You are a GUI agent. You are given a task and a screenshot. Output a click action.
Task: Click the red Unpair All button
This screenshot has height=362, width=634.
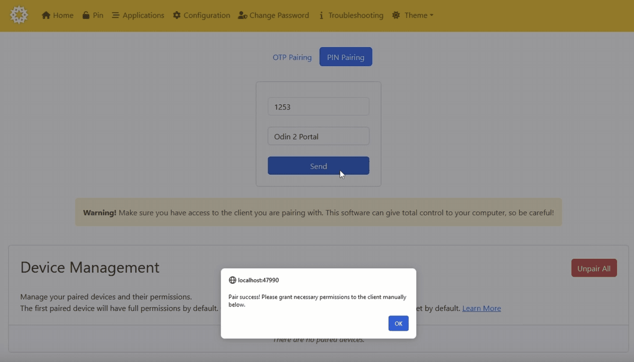click(594, 268)
